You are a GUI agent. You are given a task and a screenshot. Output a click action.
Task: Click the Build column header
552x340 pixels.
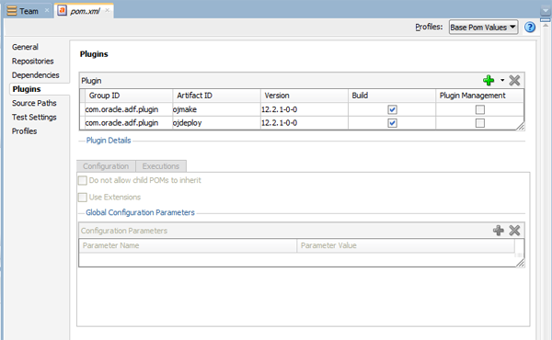coord(392,96)
